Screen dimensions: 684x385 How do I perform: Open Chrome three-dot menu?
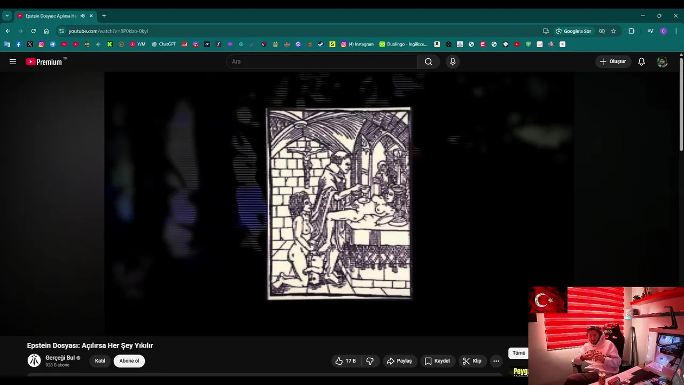pos(676,31)
